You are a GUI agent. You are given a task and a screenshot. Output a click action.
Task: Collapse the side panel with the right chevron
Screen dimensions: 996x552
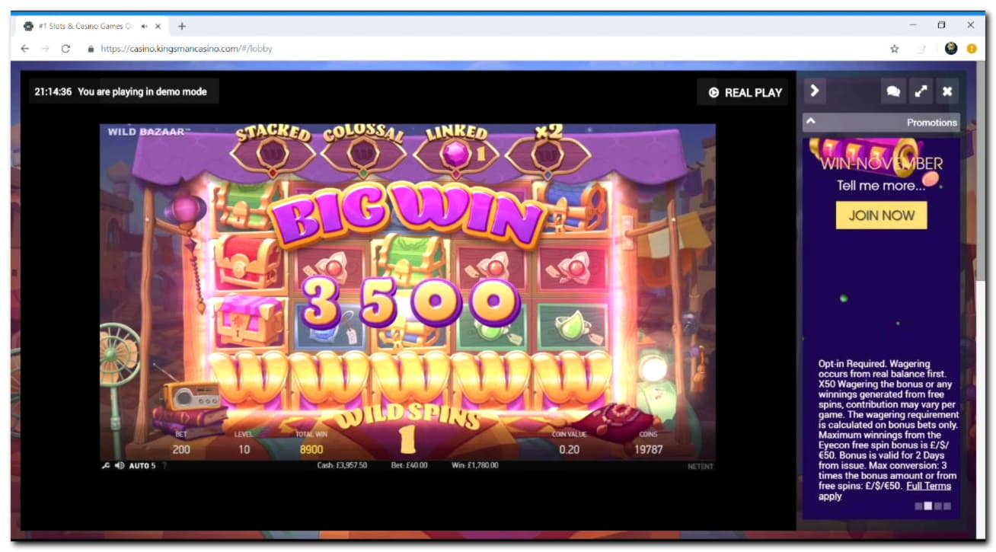pyautogui.click(x=814, y=91)
